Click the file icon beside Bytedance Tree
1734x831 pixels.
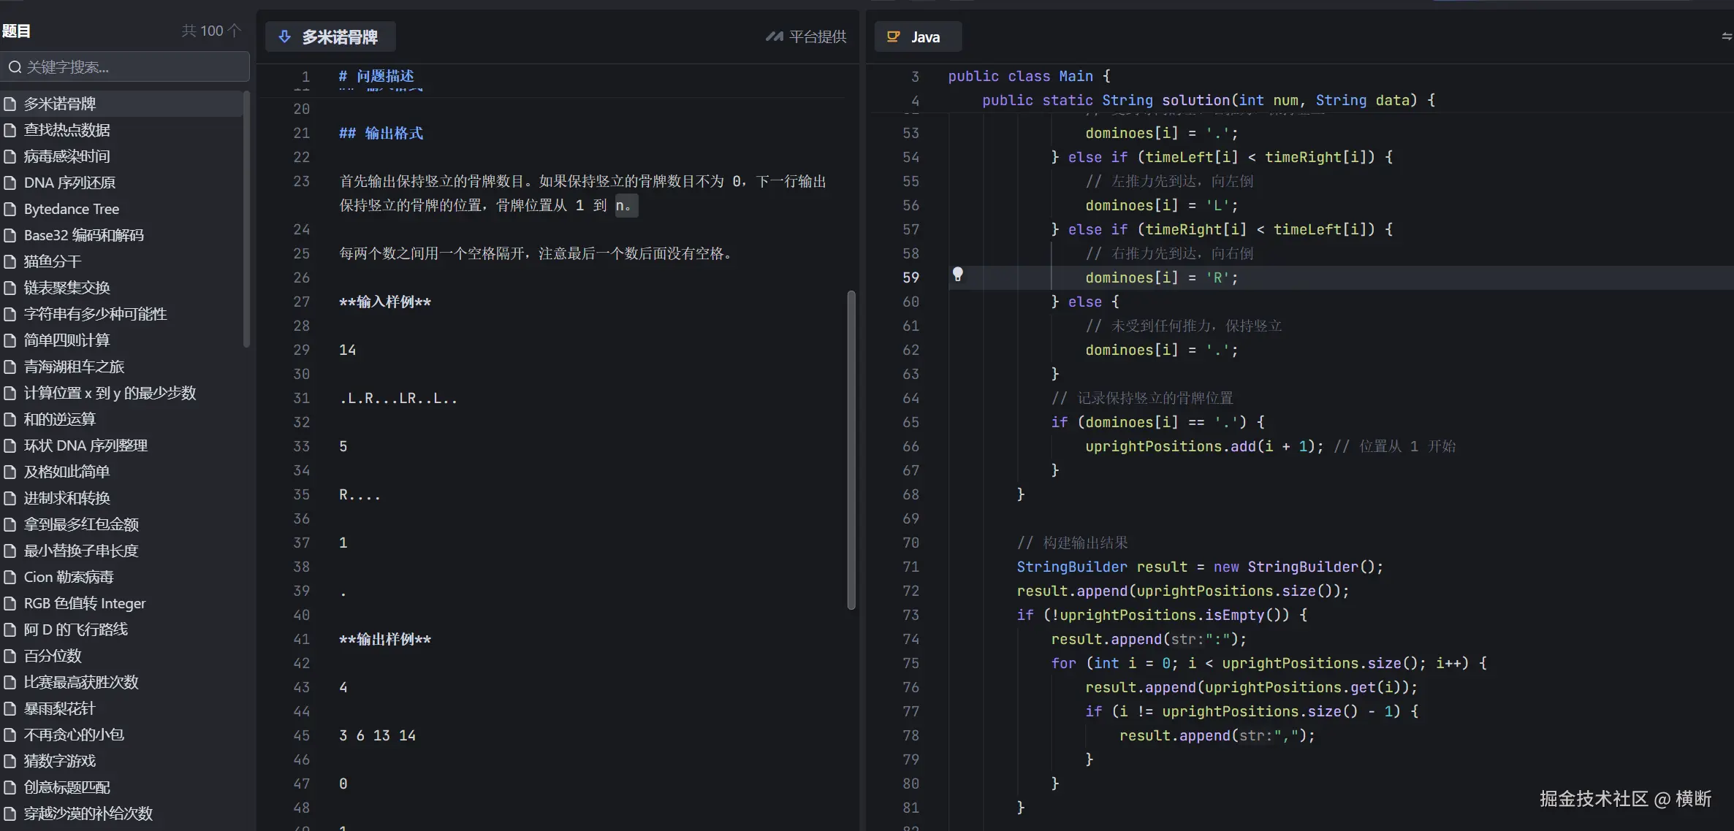point(10,209)
